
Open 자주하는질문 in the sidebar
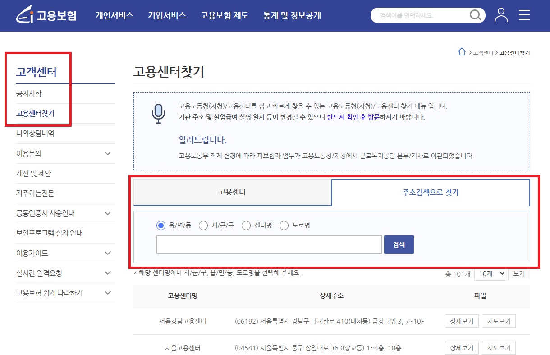pyautogui.click(x=35, y=193)
